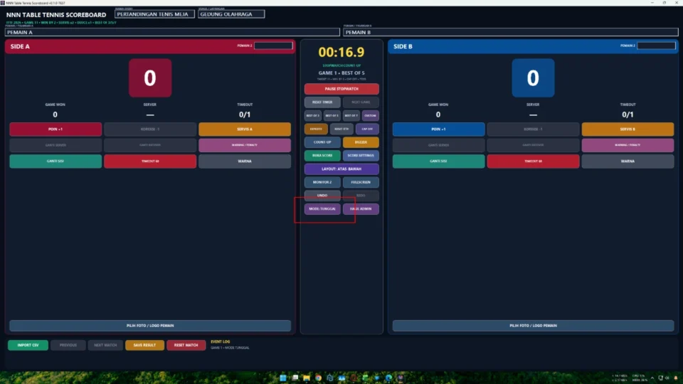Screen dimensions: 683x384
Task: Open Score Settings
Action: [x=361, y=156]
